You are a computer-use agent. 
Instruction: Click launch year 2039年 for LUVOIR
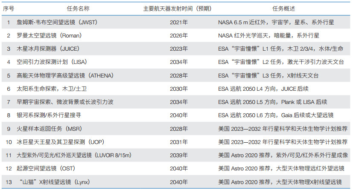click(x=179, y=155)
